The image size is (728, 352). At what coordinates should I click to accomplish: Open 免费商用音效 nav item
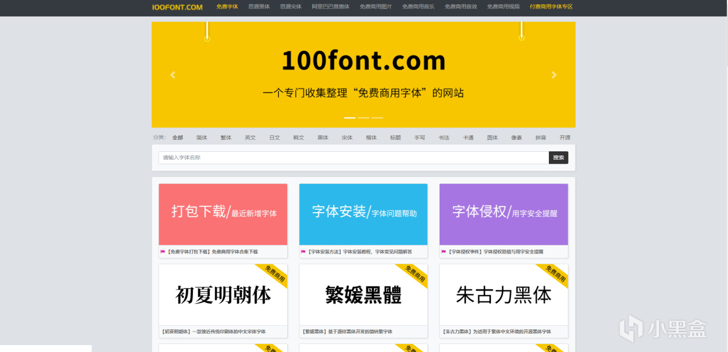pos(461,7)
